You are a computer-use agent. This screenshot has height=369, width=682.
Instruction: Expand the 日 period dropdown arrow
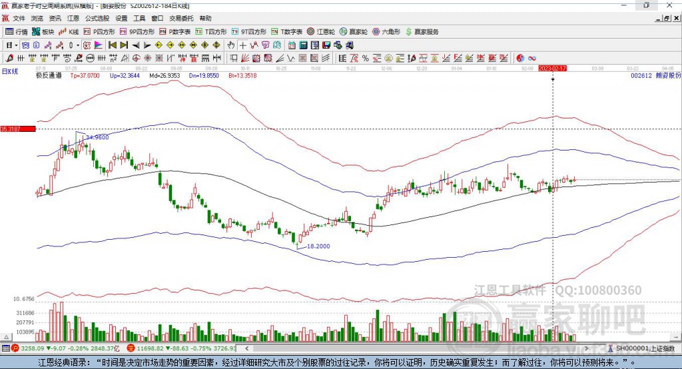point(16,45)
